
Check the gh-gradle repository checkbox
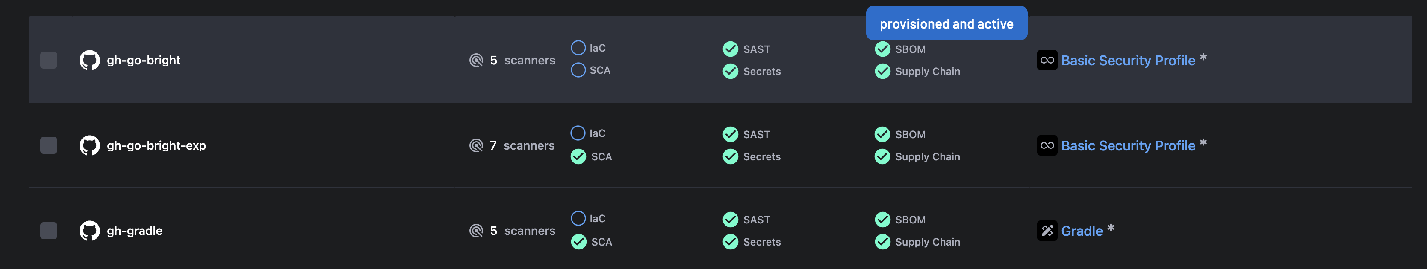pos(49,231)
